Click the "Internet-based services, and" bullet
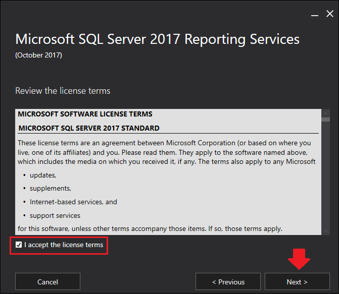Image resolution: width=339 pixels, height=294 pixels. pos(73,202)
